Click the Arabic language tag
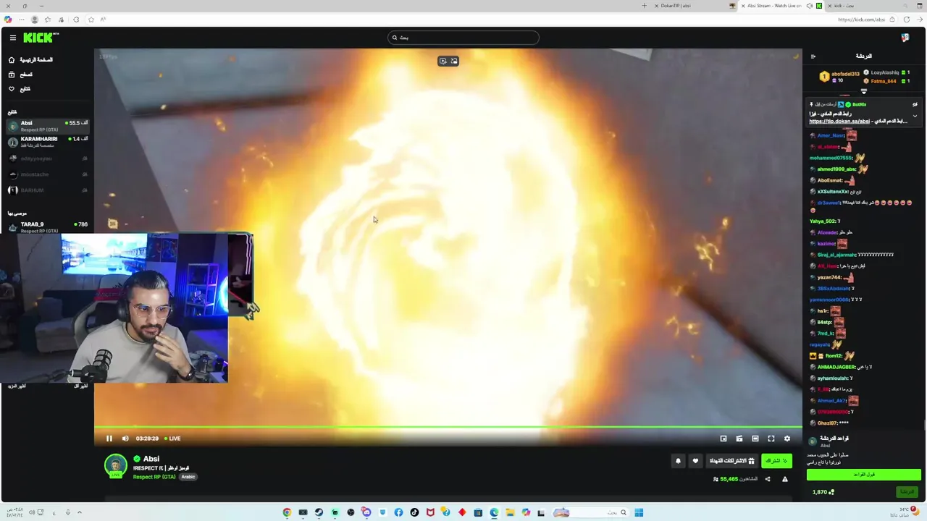This screenshot has height=521, width=927. click(188, 477)
